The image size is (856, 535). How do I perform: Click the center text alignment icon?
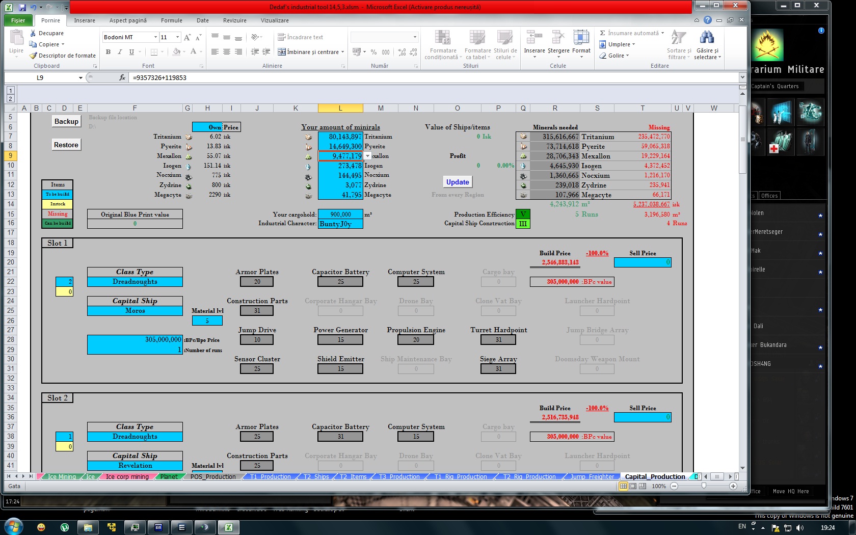227,52
